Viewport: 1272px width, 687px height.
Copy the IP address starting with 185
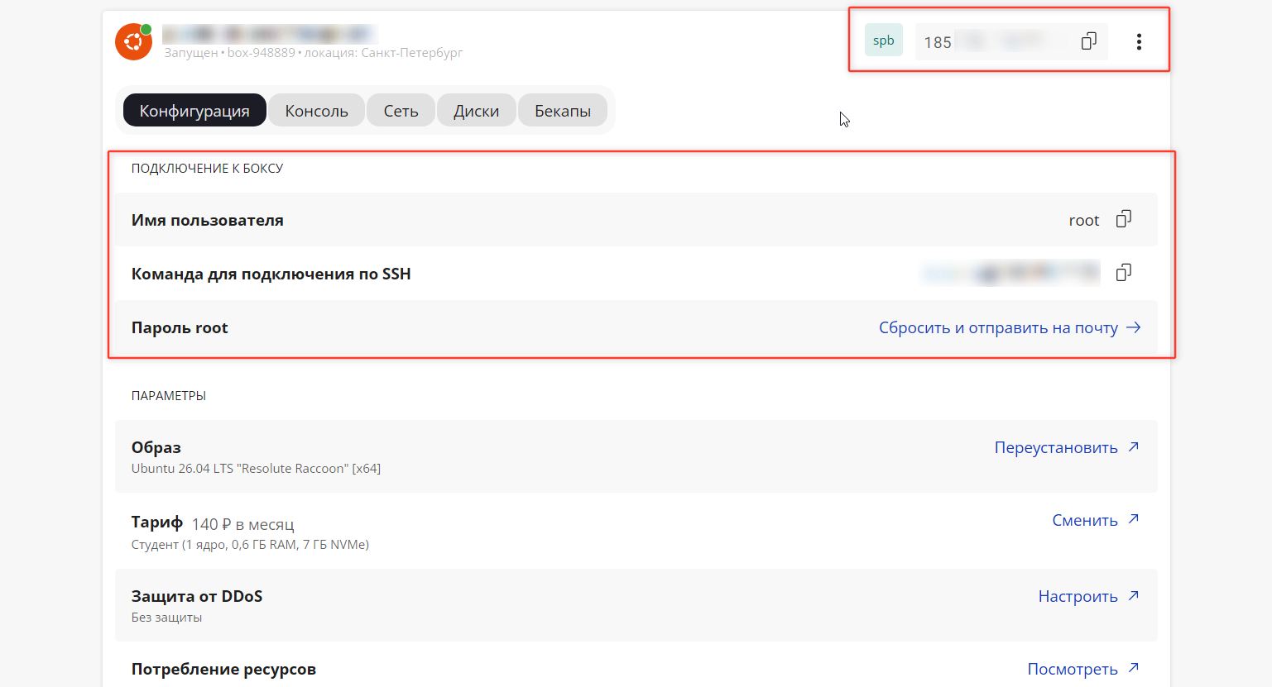pos(1088,41)
